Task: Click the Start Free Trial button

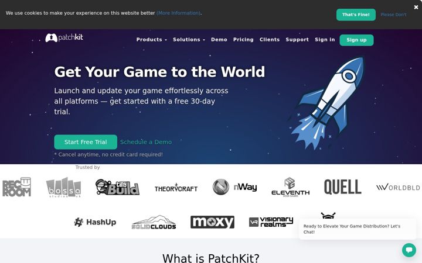Action: pyautogui.click(x=86, y=142)
